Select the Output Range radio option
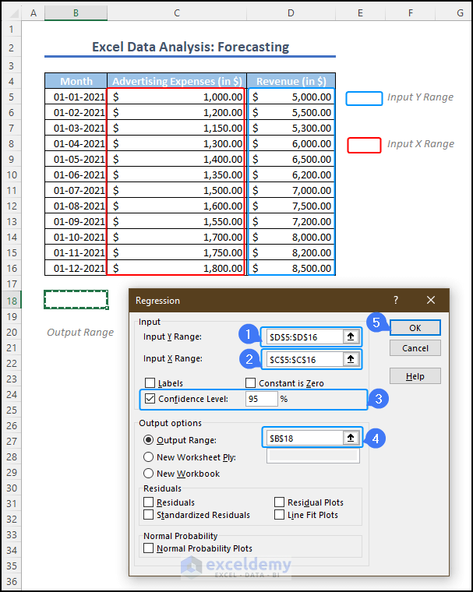Screen dimensions: 473x592 pos(149,440)
